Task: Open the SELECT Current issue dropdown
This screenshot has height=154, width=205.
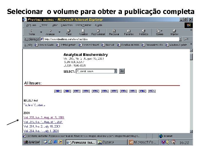Action: pos(97,71)
